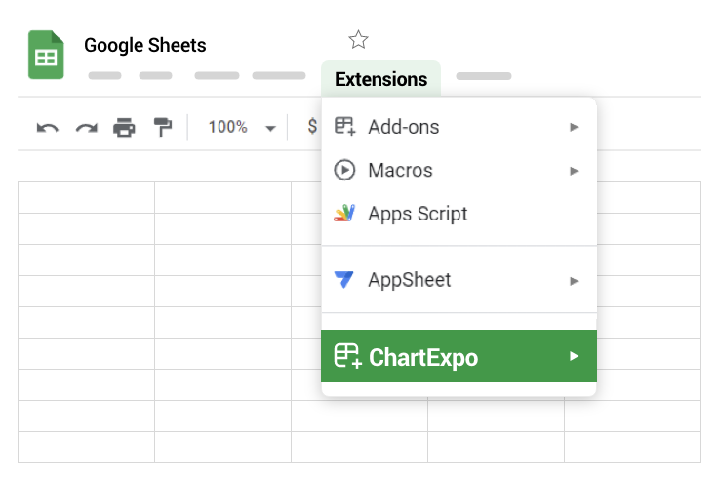Select the paint format roller icon
Viewport: 718px width, 481px height.
tap(163, 127)
